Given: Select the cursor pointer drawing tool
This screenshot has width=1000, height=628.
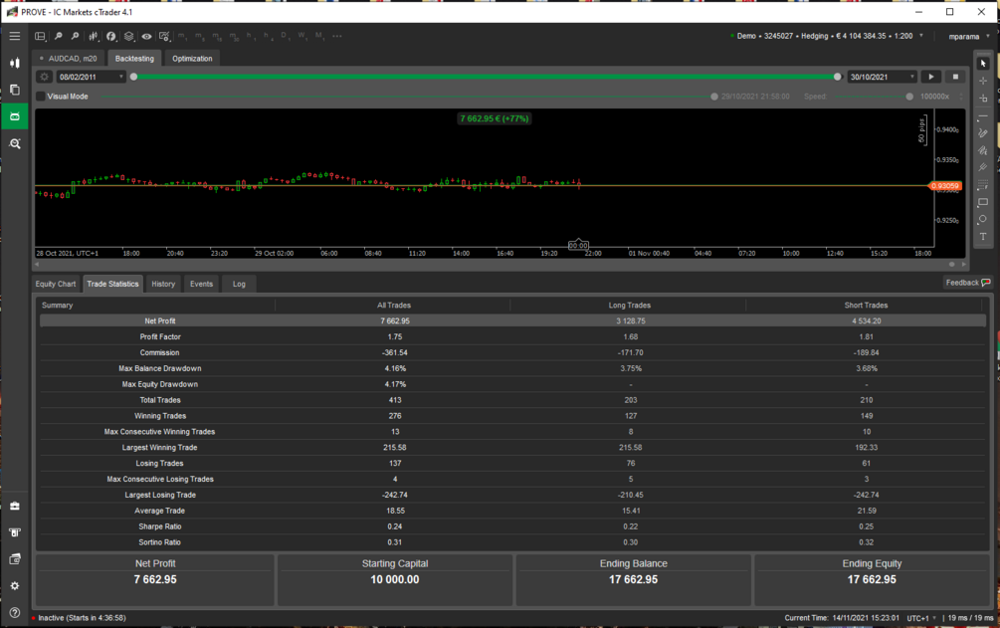Looking at the screenshot, I should pos(983,63).
